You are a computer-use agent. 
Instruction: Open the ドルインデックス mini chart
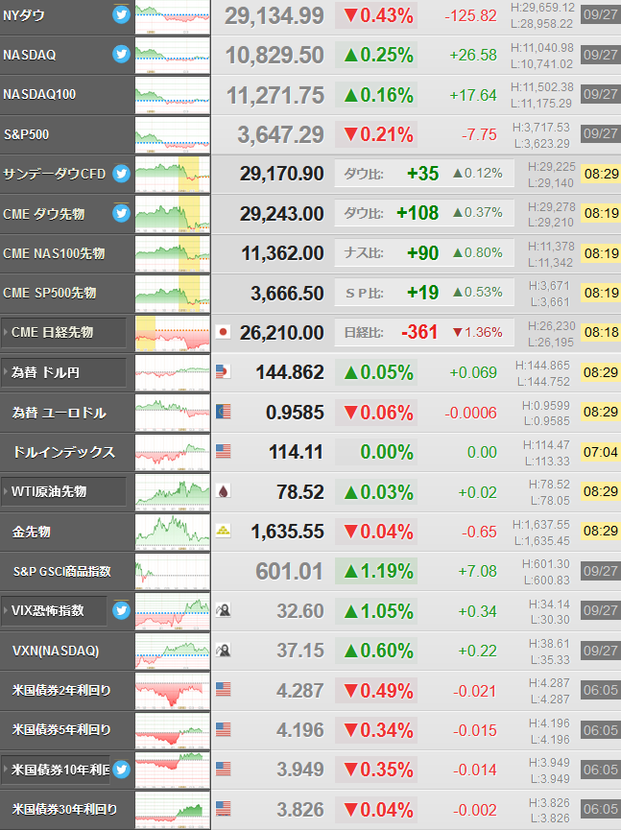click(173, 452)
